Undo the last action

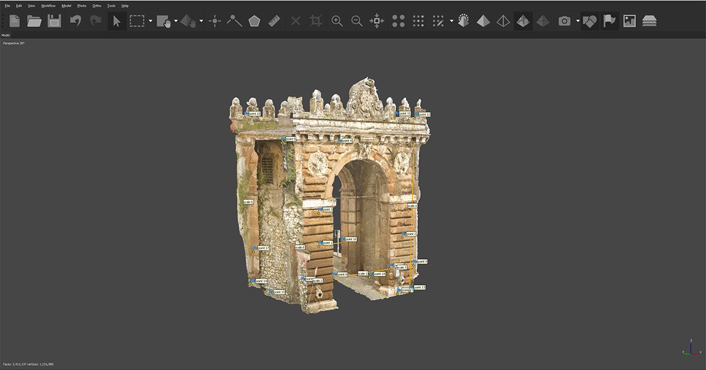[76, 21]
